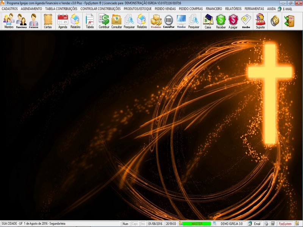This screenshot has height=227, width=303.
Task: Click the printer icon in status bar
Action: point(267,224)
